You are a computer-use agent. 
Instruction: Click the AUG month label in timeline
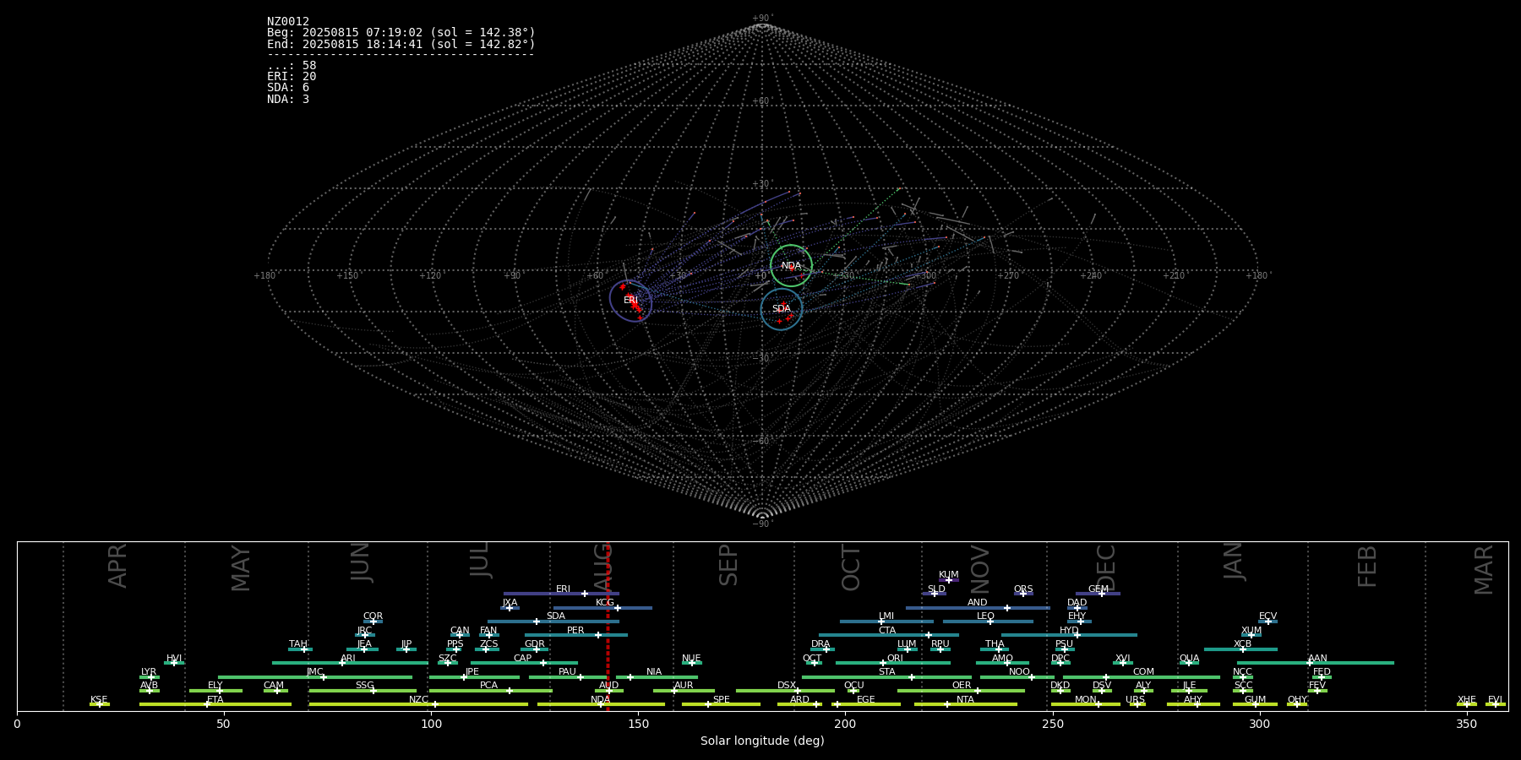coord(602,567)
